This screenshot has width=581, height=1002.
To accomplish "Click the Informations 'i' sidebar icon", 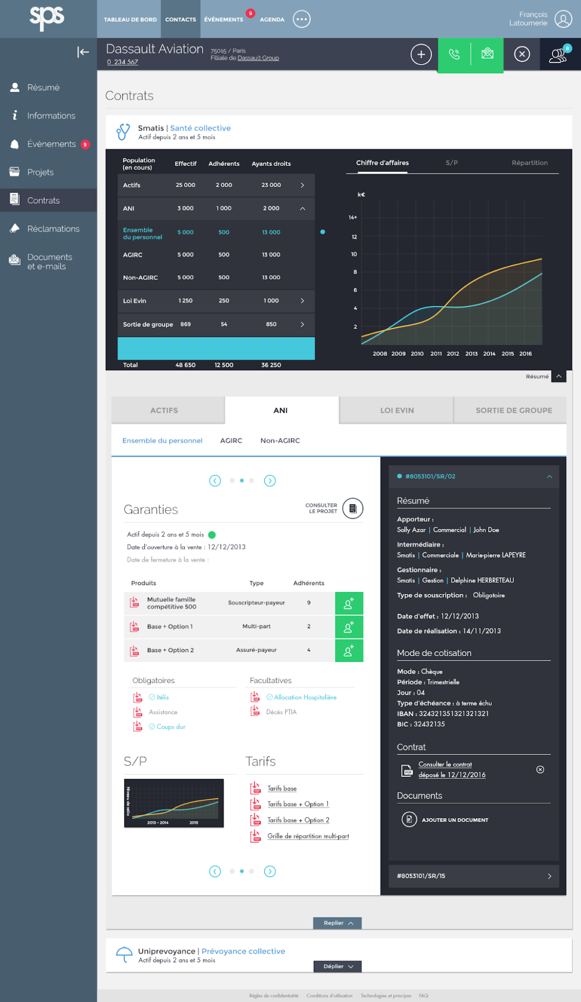I will click(x=15, y=115).
